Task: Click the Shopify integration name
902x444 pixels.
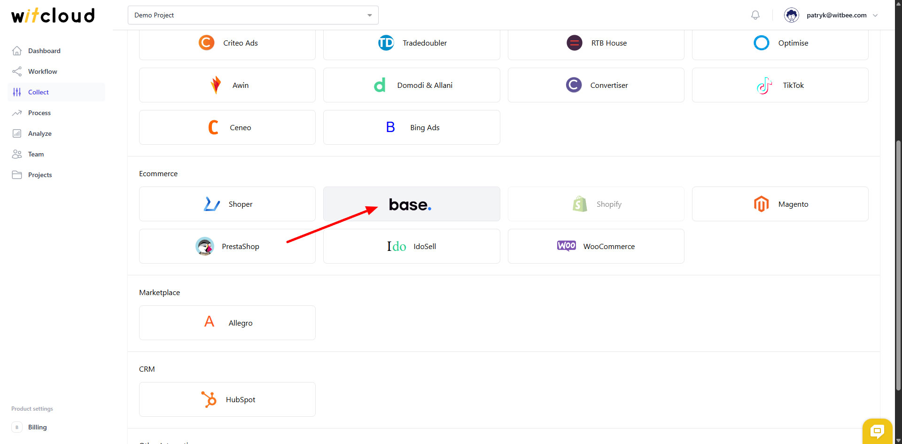Action: 609,204
